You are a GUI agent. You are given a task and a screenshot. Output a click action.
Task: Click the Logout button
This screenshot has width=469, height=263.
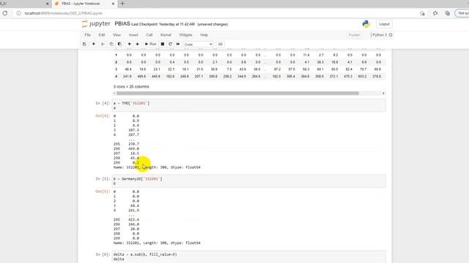click(x=384, y=24)
